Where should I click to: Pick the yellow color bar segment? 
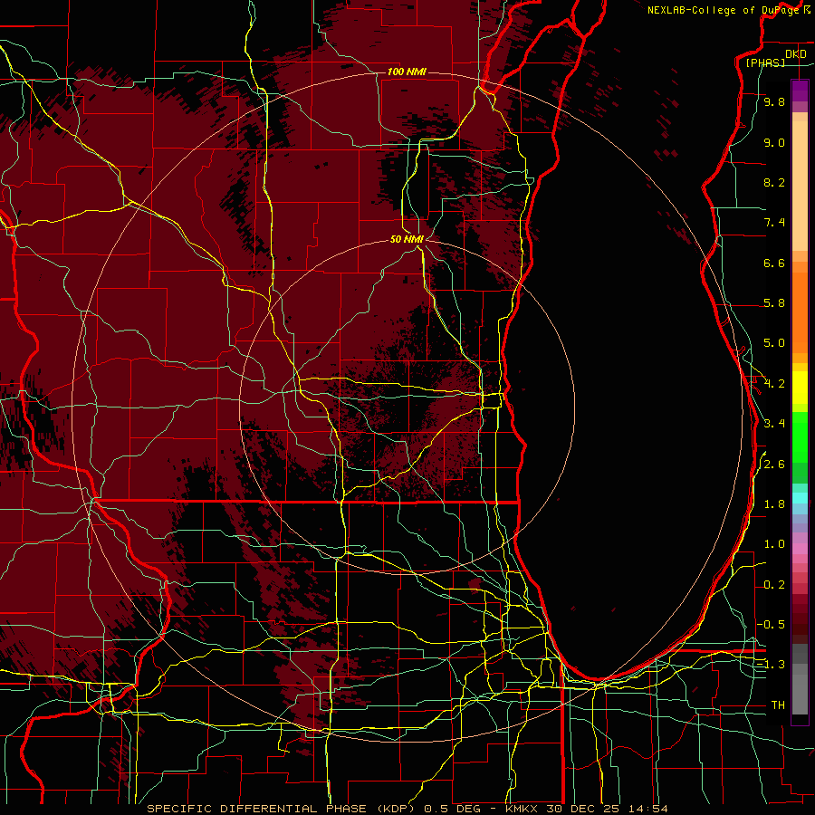pos(800,388)
